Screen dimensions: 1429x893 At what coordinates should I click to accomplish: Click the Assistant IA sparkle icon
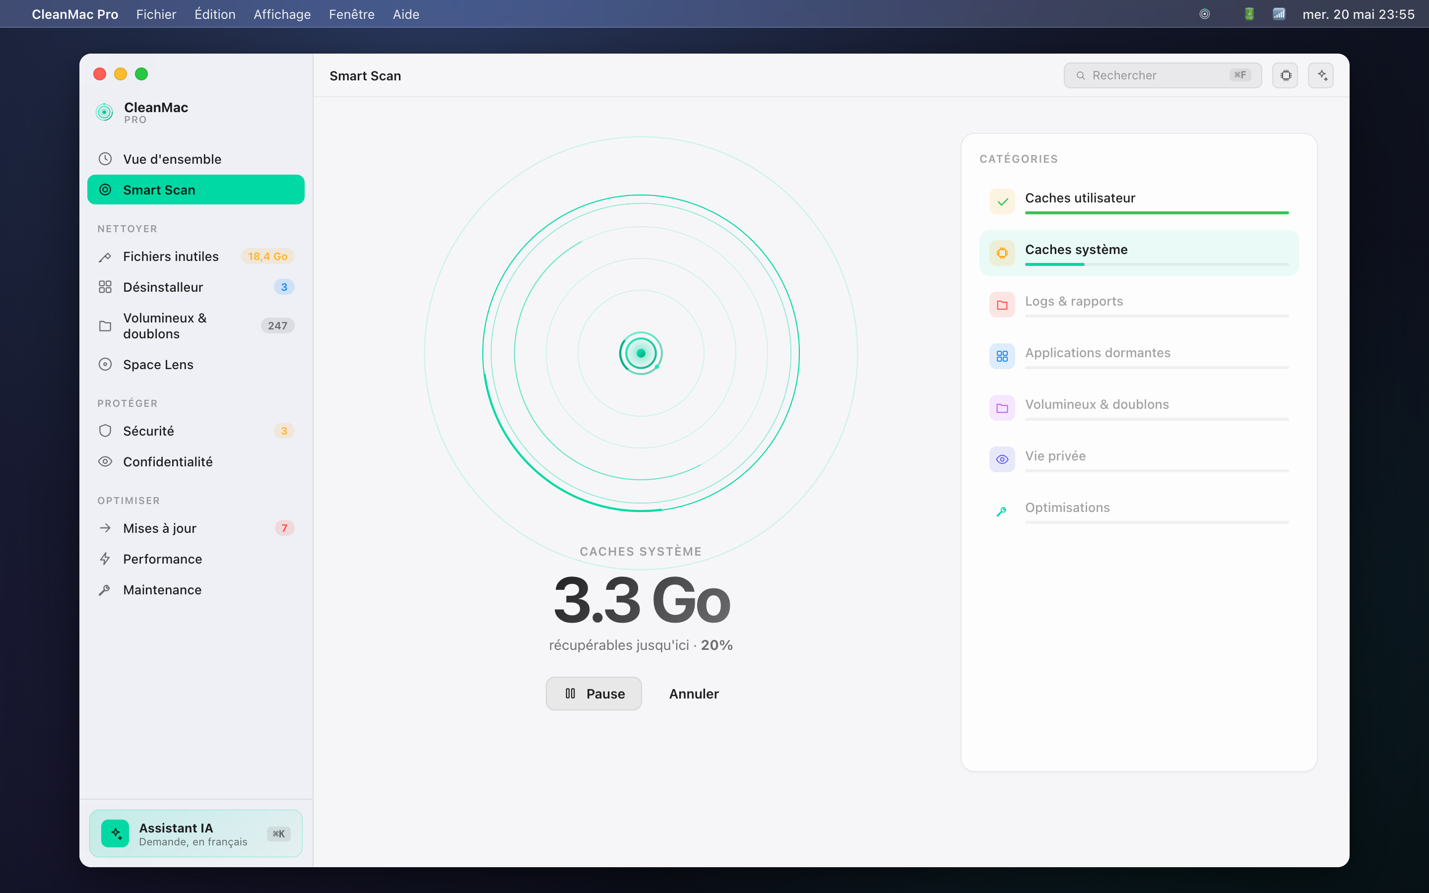point(115,833)
